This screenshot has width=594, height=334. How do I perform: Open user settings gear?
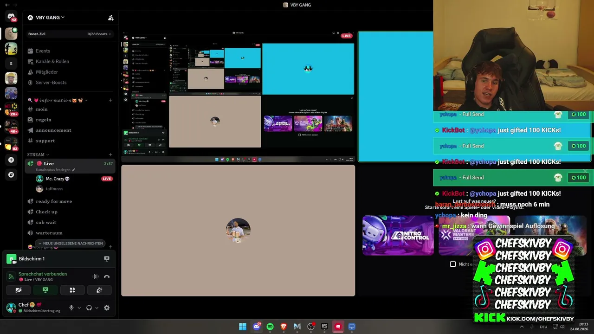click(107, 308)
